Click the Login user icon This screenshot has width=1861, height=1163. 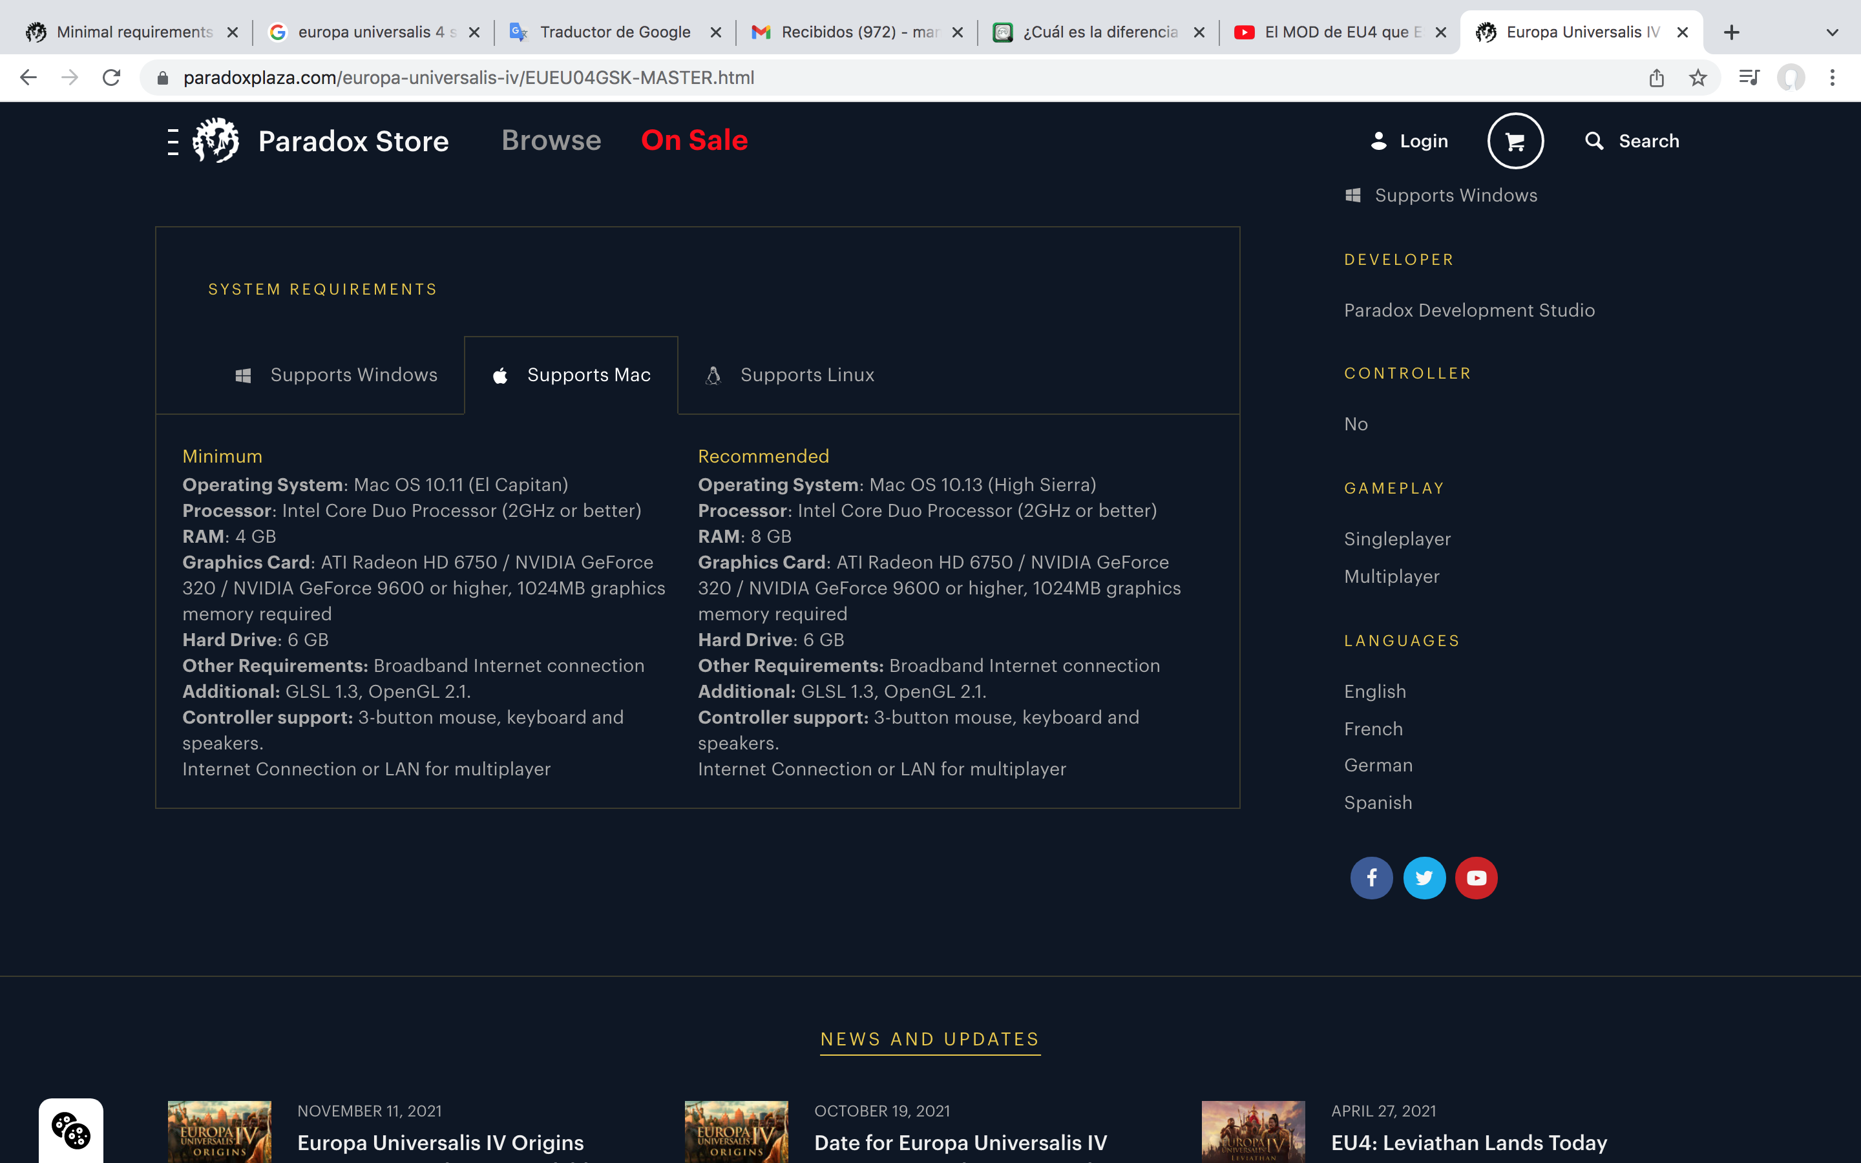click(1379, 141)
